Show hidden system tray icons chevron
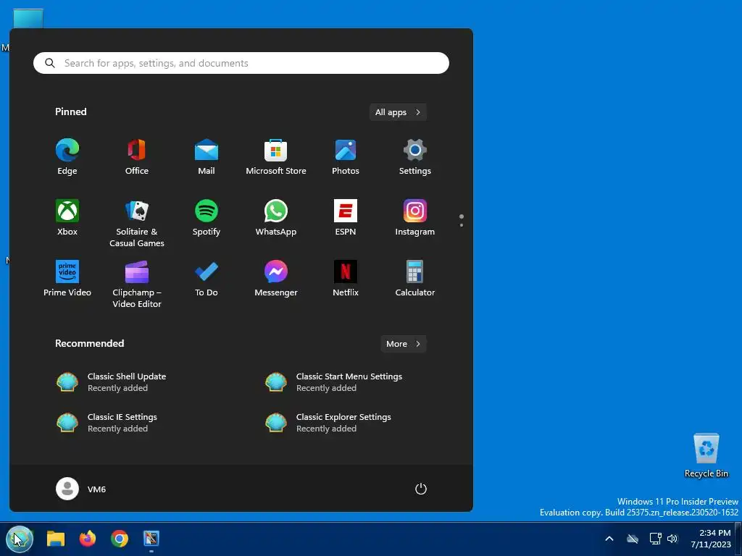This screenshot has width=742, height=556. tap(609, 539)
